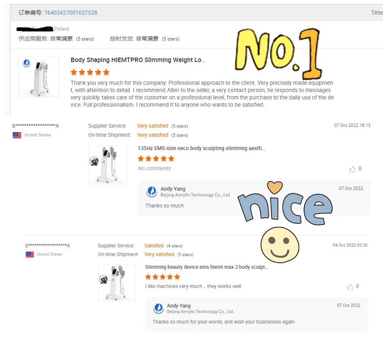Open order number 76403427001027528 link

coord(71,13)
